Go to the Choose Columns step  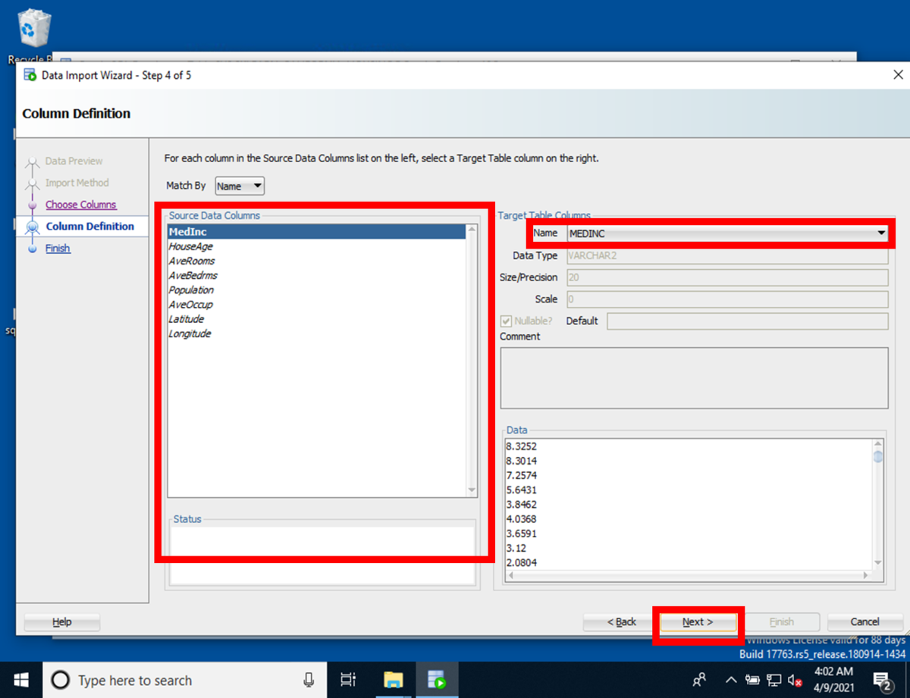click(81, 205)
